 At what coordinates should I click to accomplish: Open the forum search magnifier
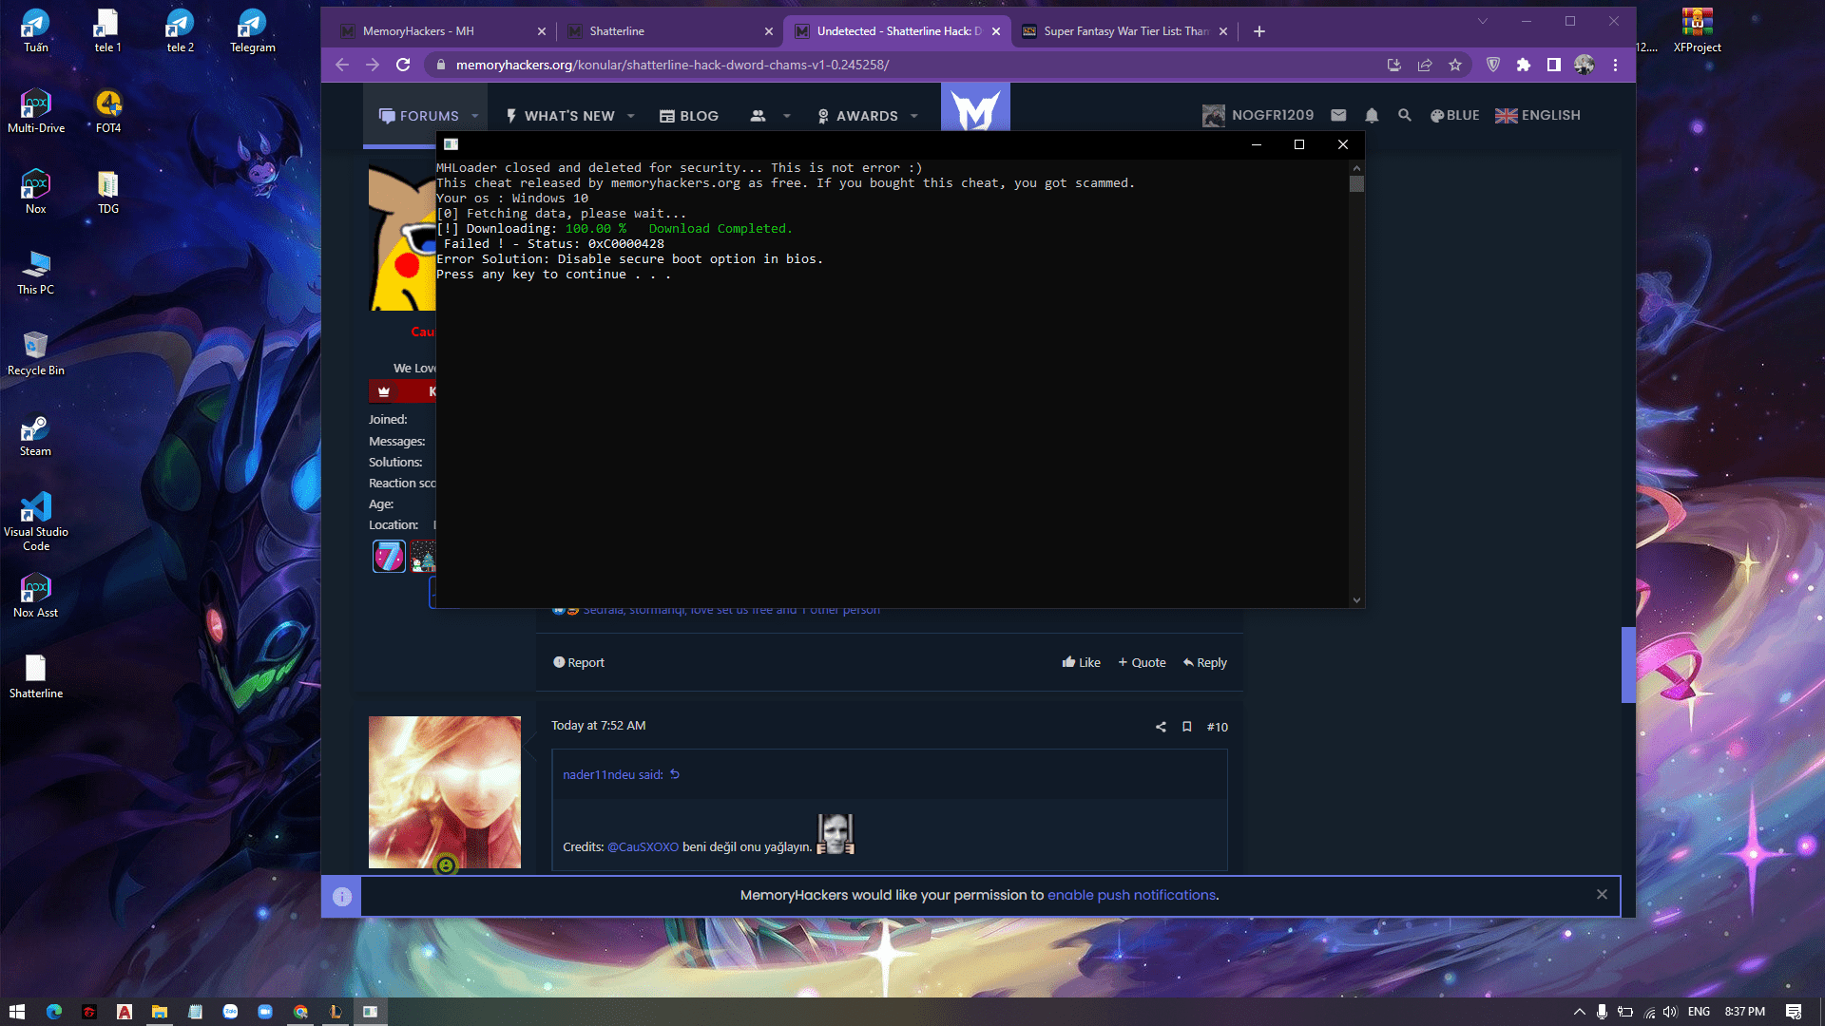pyautogui.click(x=1404, y=115)
